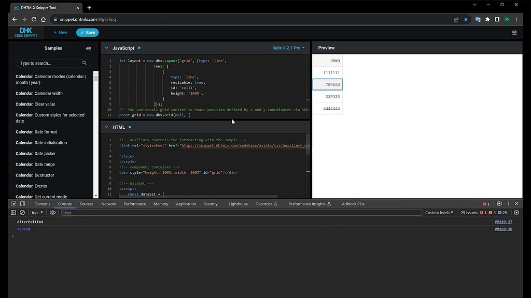Click the samples search magnifier icon

tap(85, 63)
